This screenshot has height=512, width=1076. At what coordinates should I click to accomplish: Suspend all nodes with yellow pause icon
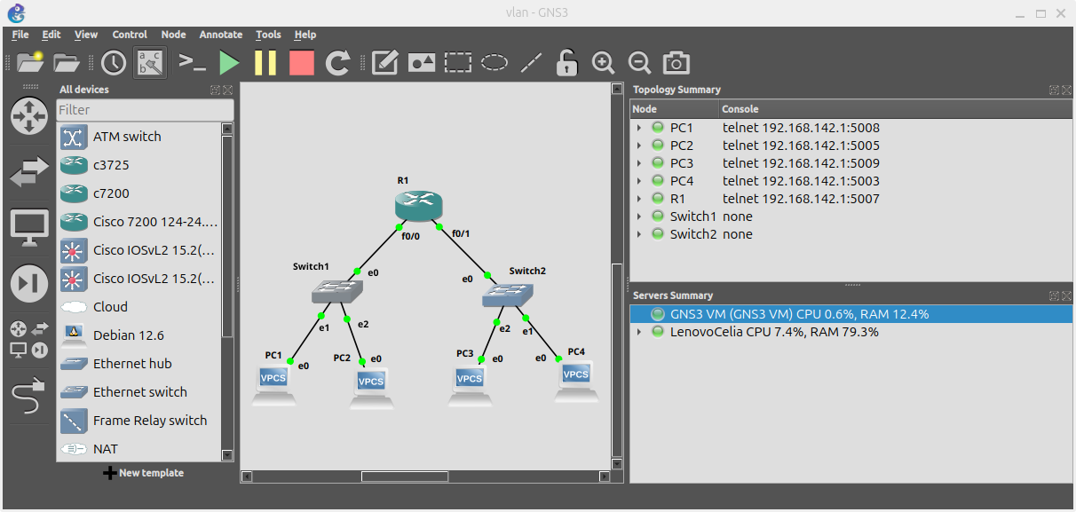[x=265, y=63]
